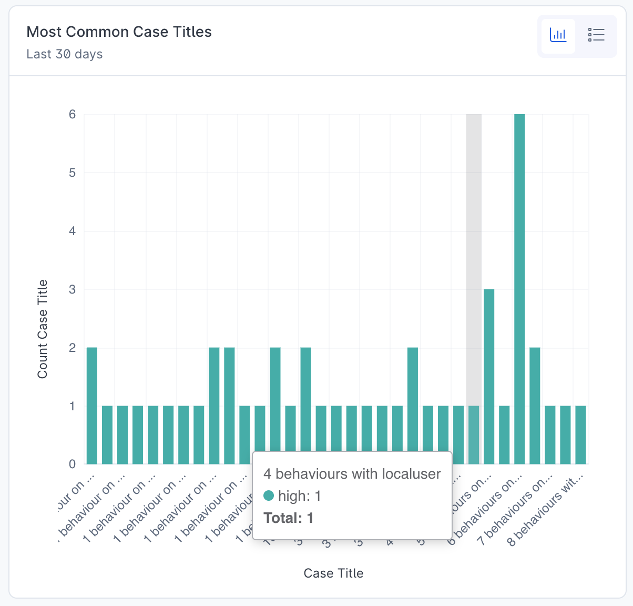Switch to bar chart view
This screenshot has width=633, height=606.
pyautogui.click(x=558, y=35)
